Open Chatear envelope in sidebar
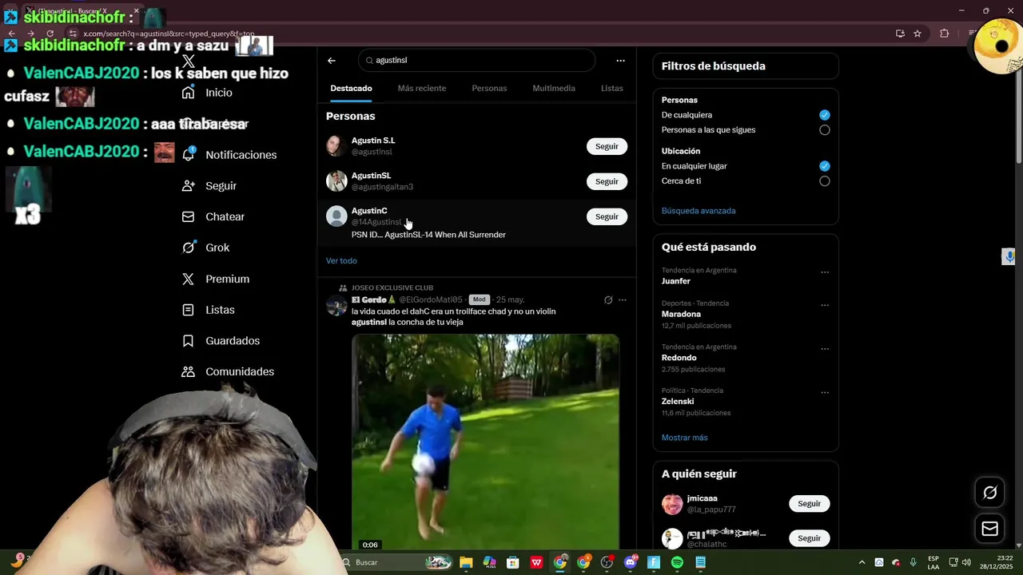 (213, 216)
